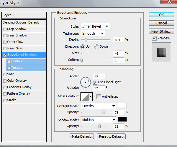Click the Angle light direction dial

[86, 82]
